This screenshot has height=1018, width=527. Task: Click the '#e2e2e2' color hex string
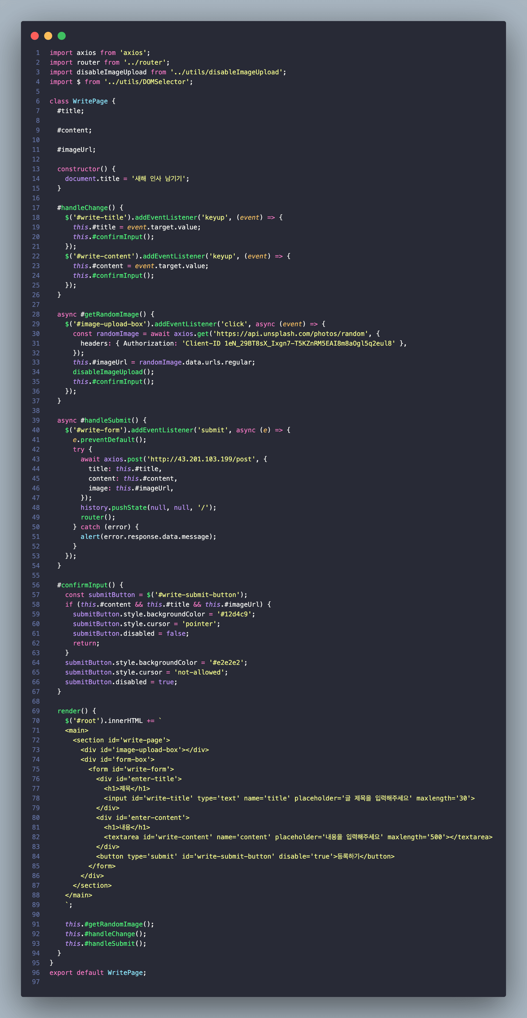[226, 662]
